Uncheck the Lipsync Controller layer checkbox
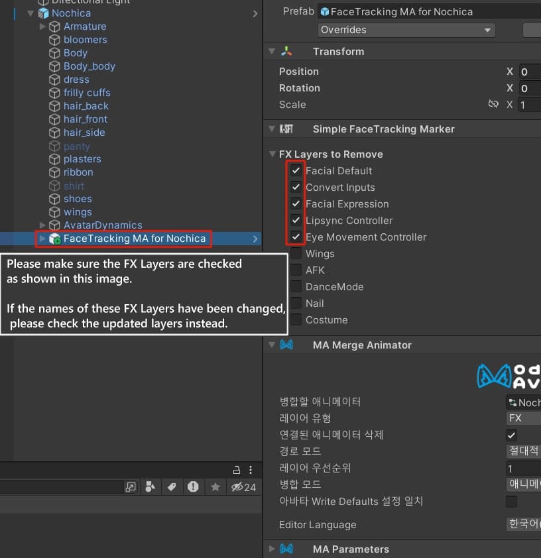The height and width of the screenshot is (558, 541). (296, 220)
